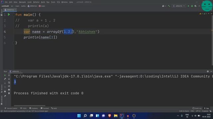Hide the Run tool window

211,71
